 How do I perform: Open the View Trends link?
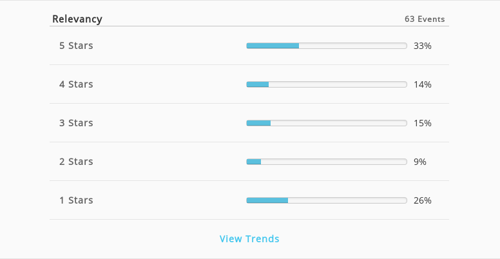[x=249, y=238]
